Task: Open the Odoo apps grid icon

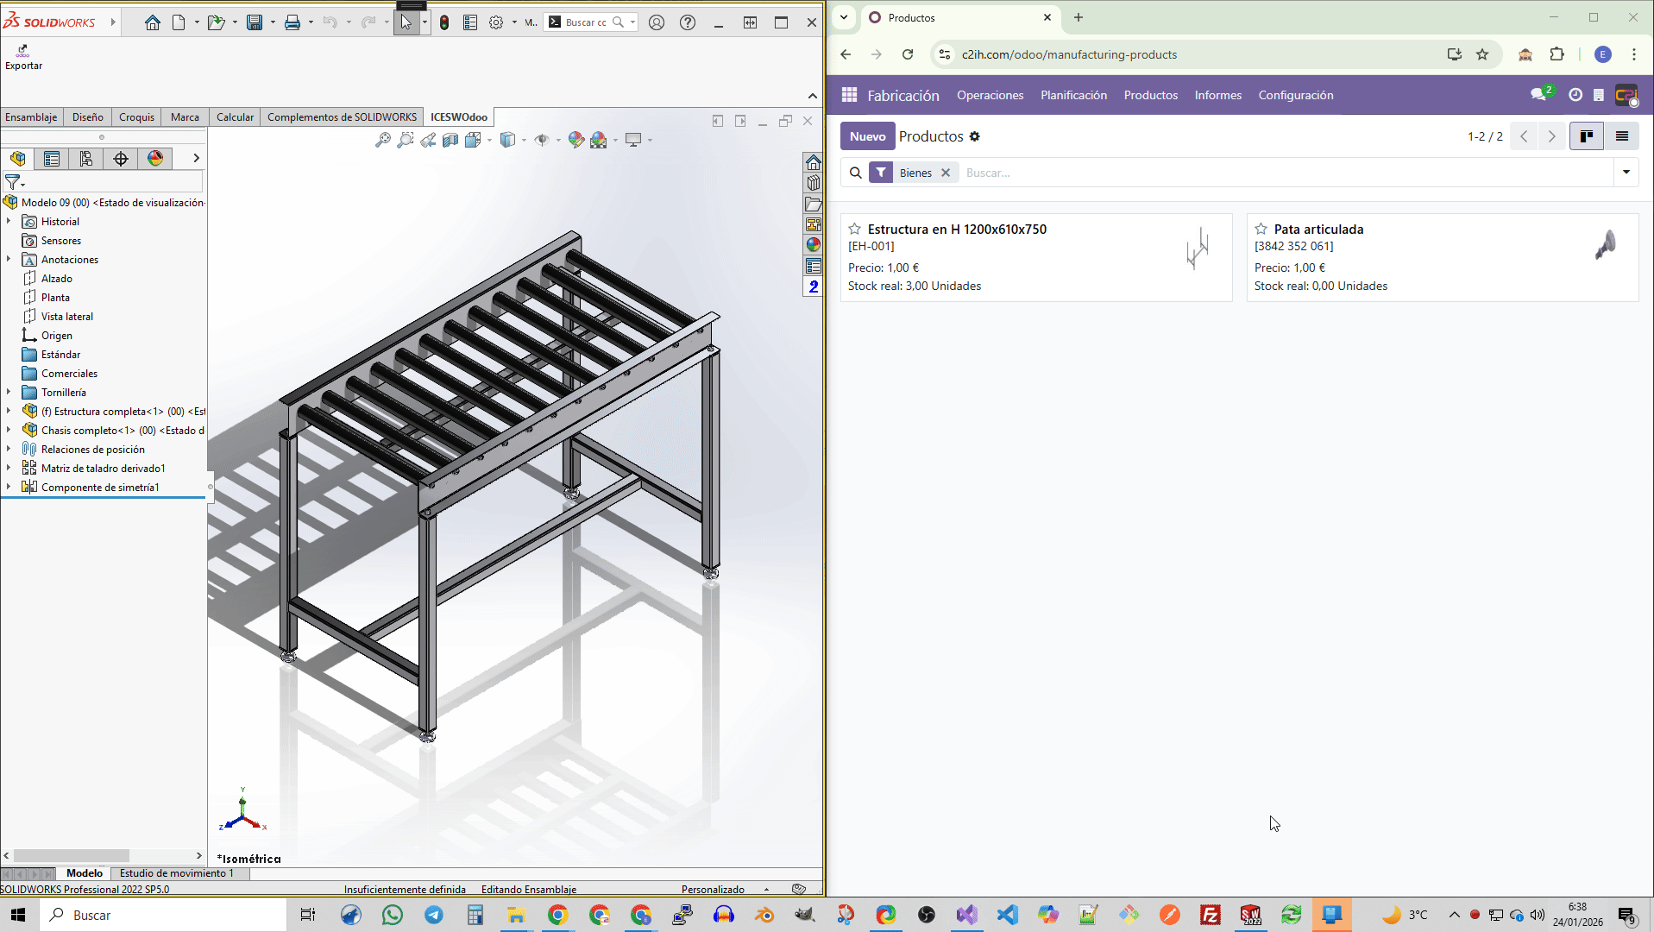Action: click(849, 95)
